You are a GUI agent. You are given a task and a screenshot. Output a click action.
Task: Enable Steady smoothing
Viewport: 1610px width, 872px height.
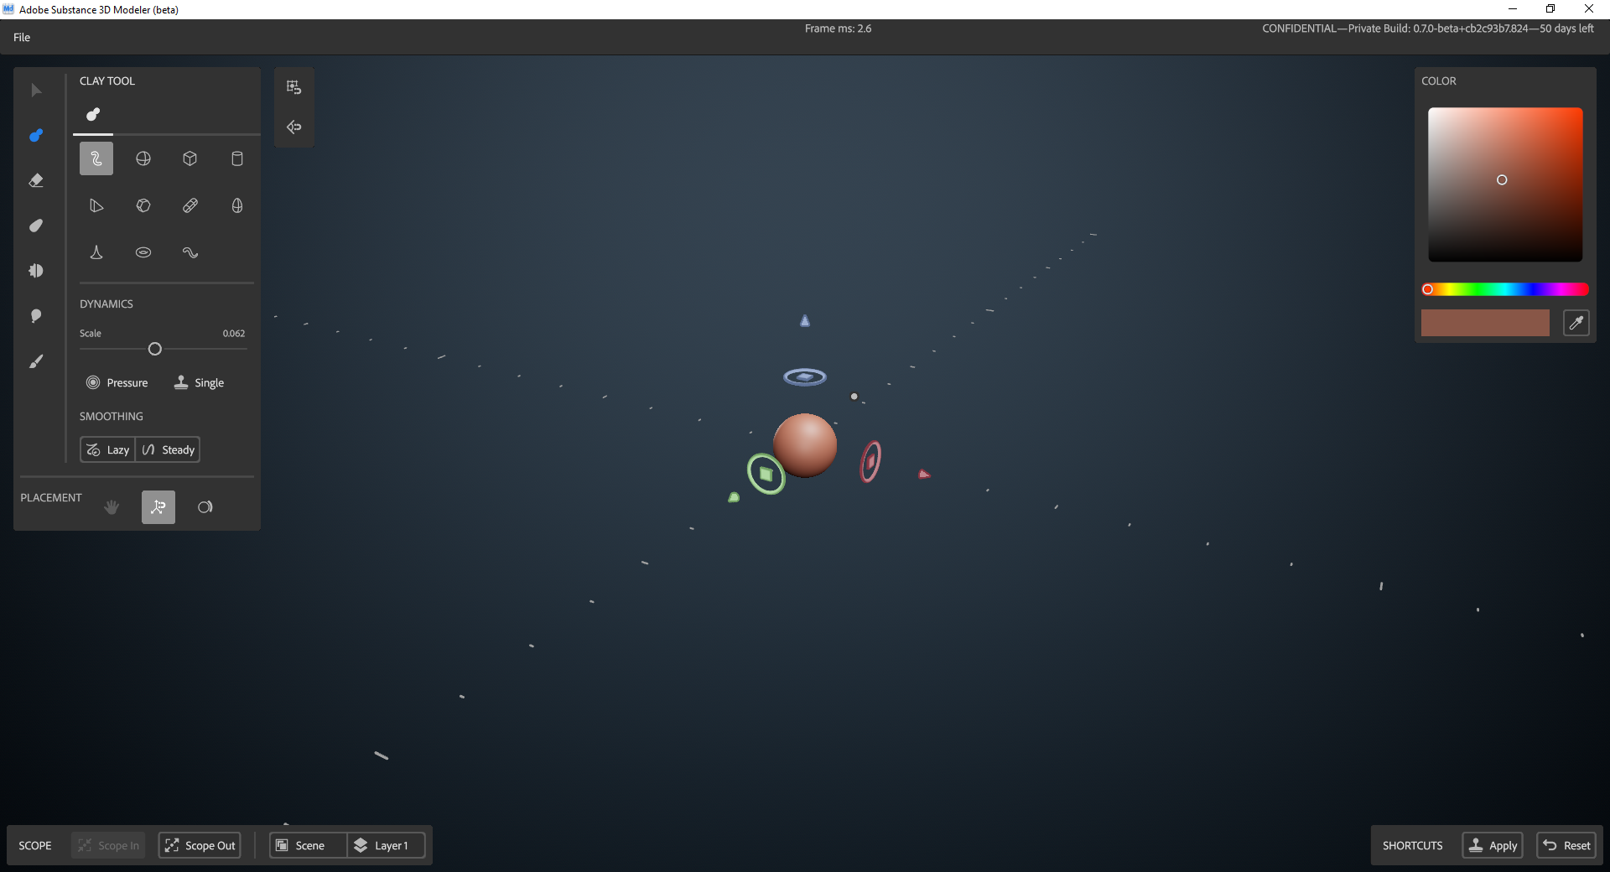169,450
